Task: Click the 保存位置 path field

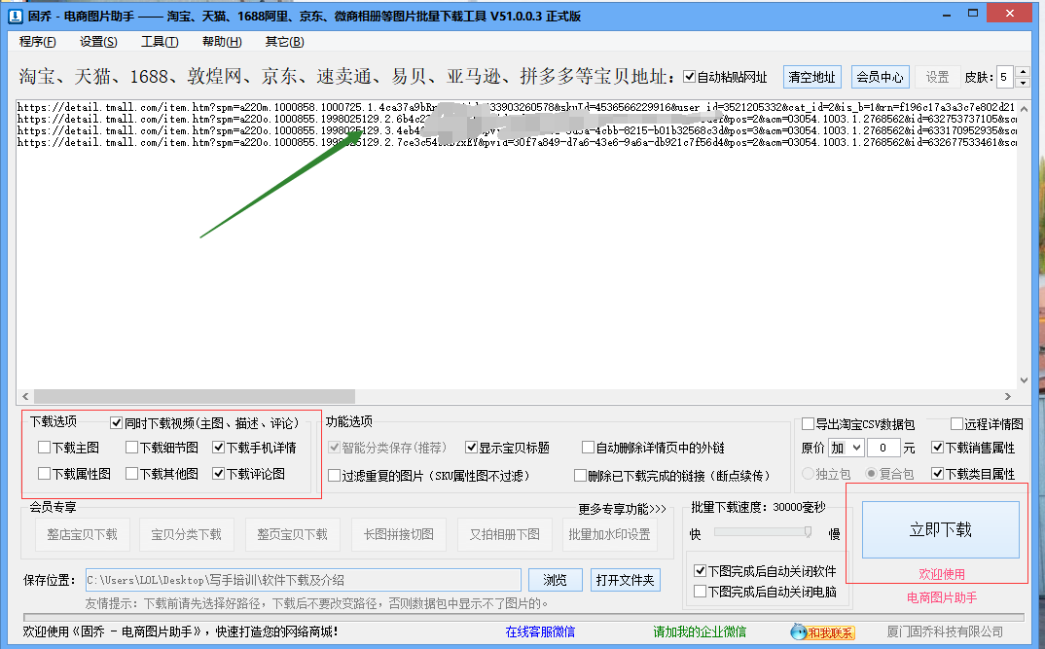Action: coord(304,580)
